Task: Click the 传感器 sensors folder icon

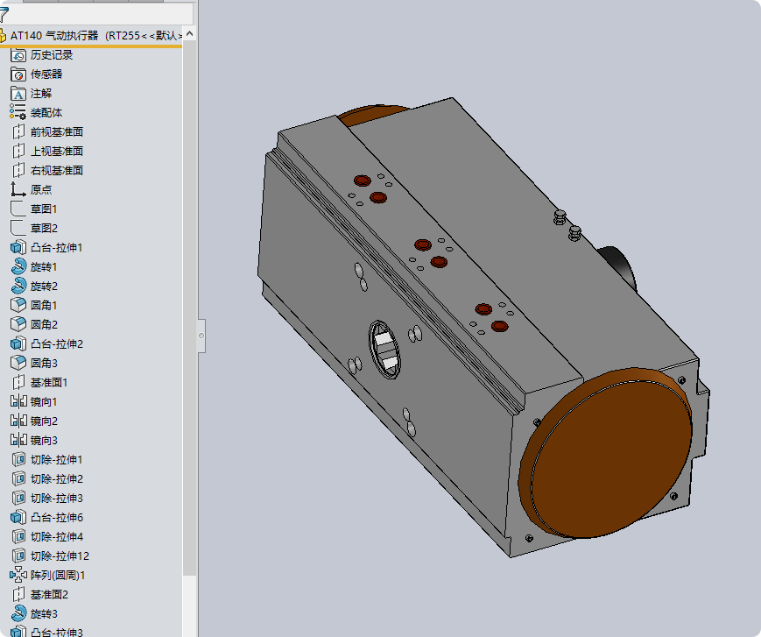Action: click(18, 74)
